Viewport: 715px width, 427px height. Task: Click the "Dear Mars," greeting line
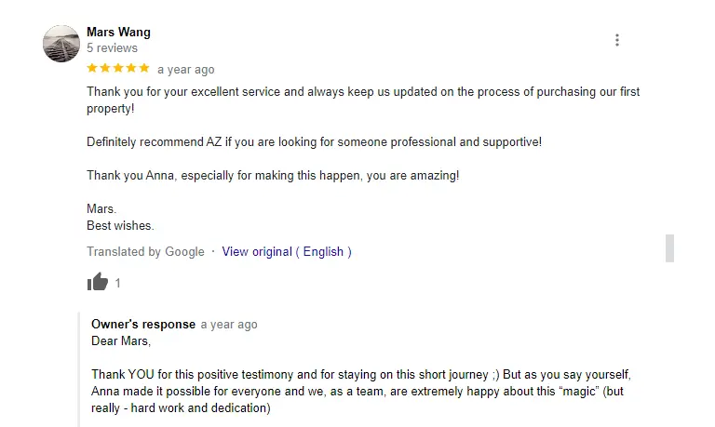coord(120,340)
